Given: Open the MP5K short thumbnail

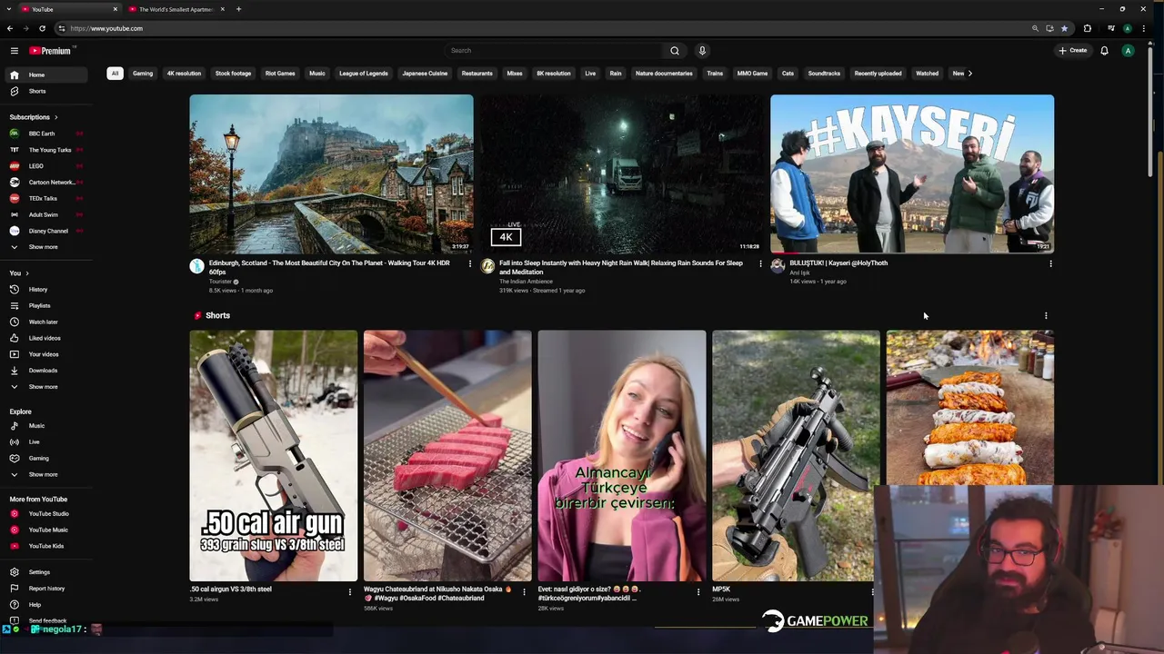Looking at the screenshot, I should click(x=796, y=455).
